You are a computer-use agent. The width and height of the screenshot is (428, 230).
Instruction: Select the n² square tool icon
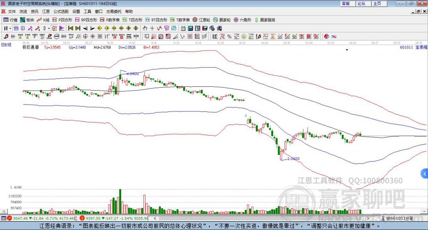(71, 36)
